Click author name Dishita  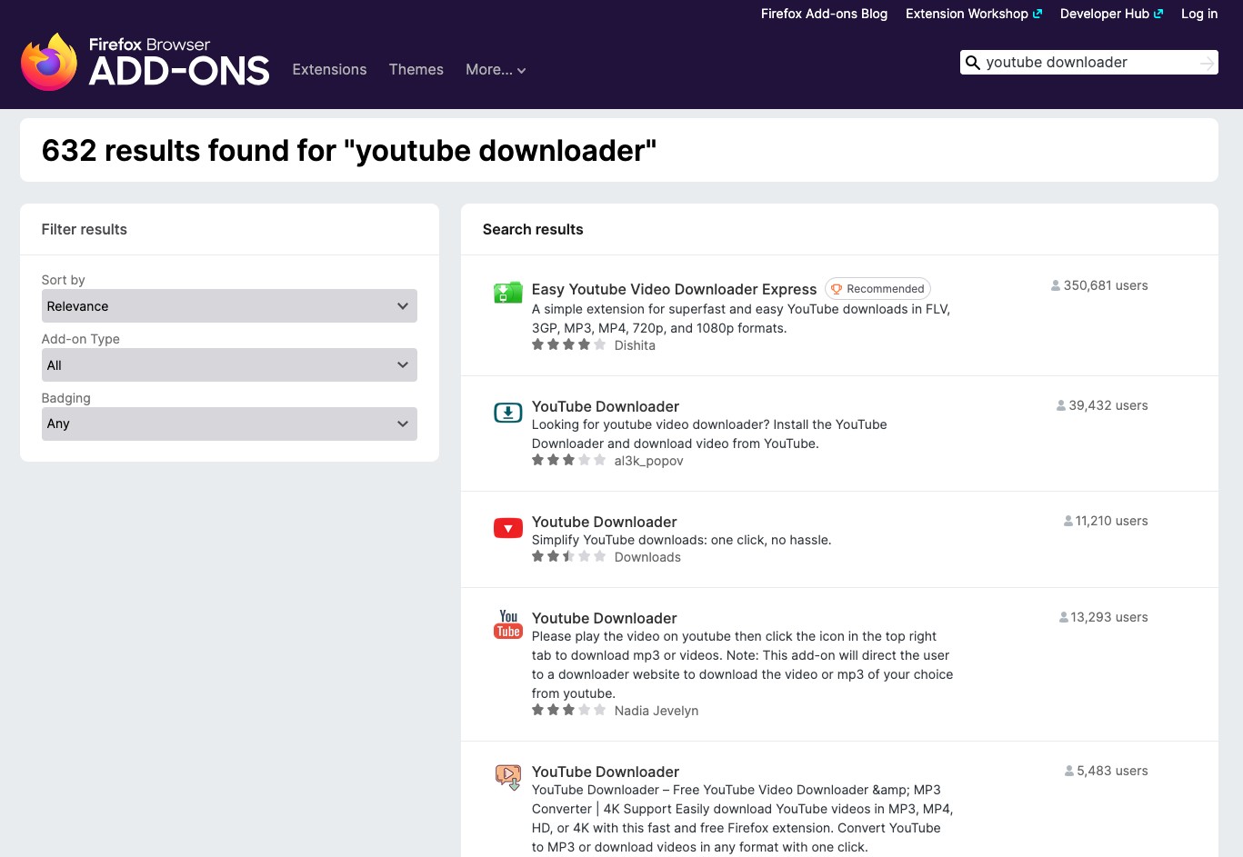(x=635, y=345)
